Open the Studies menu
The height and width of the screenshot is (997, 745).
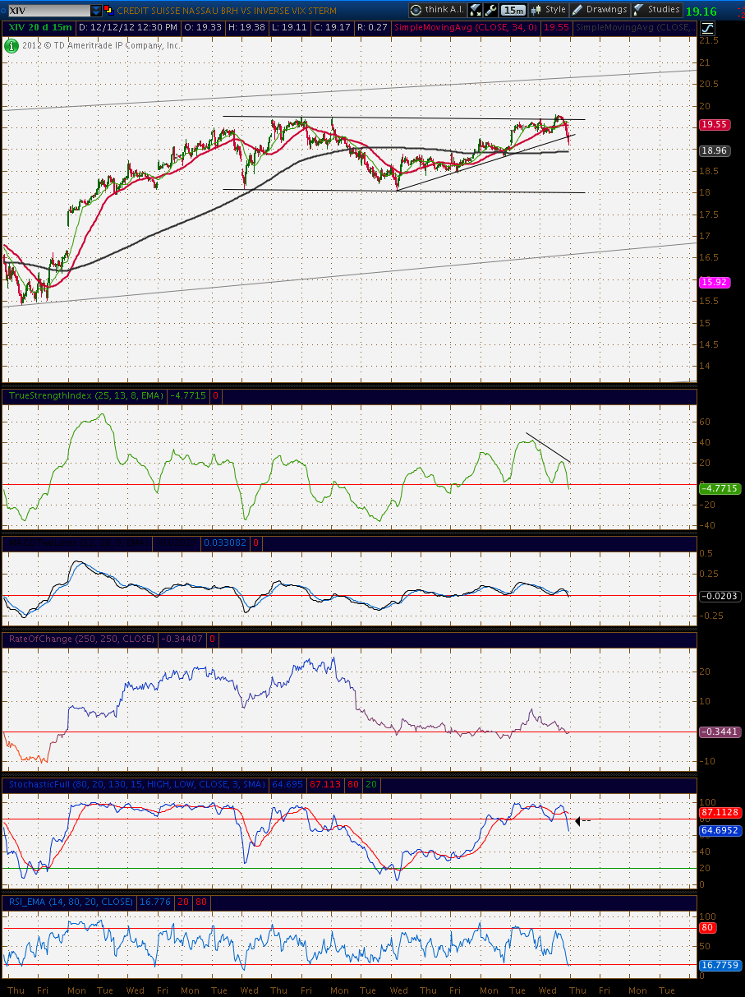[656, 10]
